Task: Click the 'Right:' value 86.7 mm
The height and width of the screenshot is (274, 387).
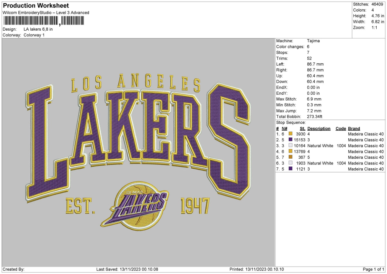Action: [315, 70]
